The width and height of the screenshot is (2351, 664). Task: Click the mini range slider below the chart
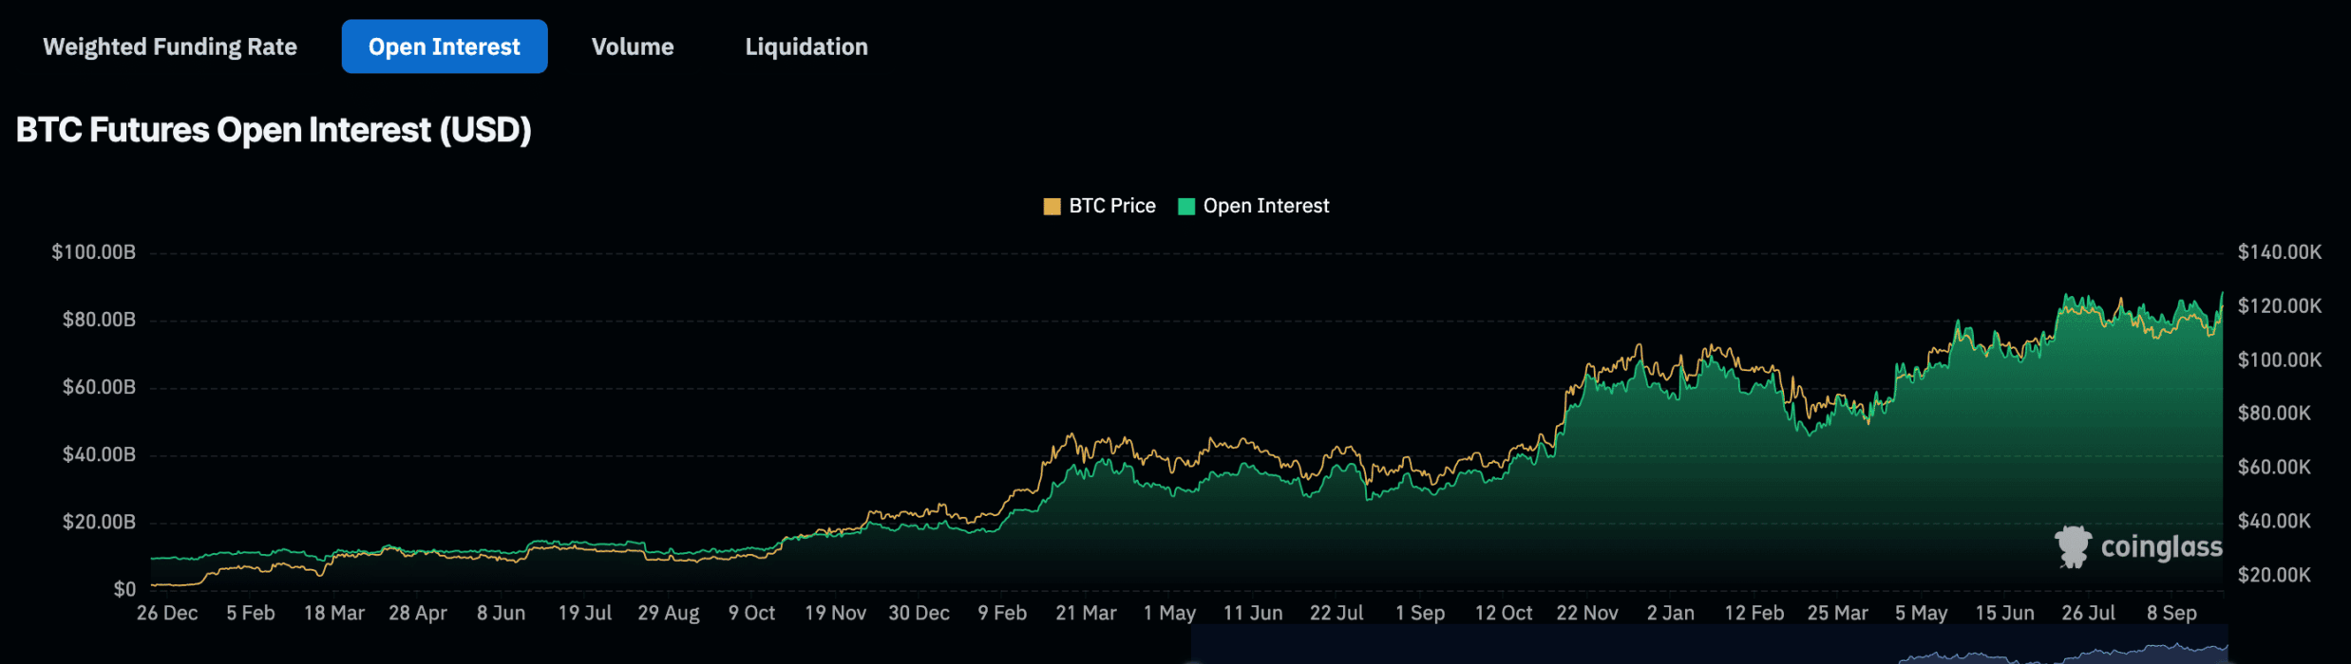(x=1708, y=645)
